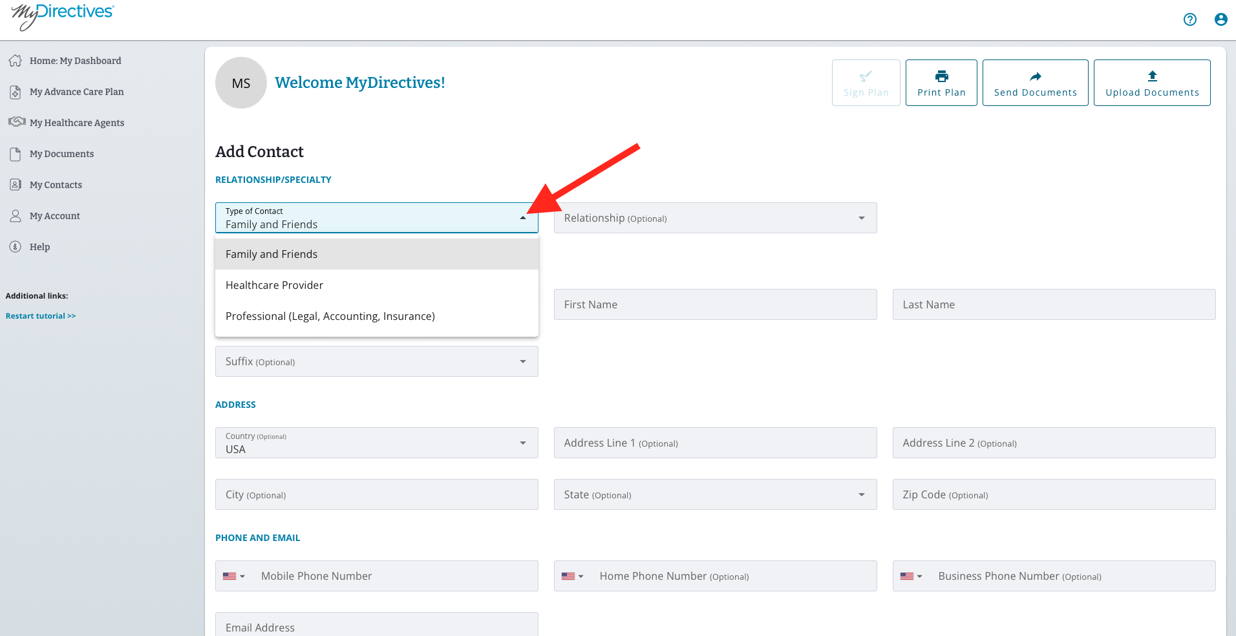The height and width of the screenshot is (636, 1236).
Task: Select Family and Friends option
Action: [377, 254]
